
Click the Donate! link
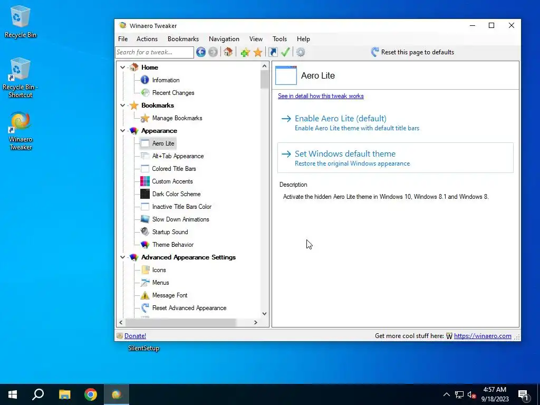[135, 336]
